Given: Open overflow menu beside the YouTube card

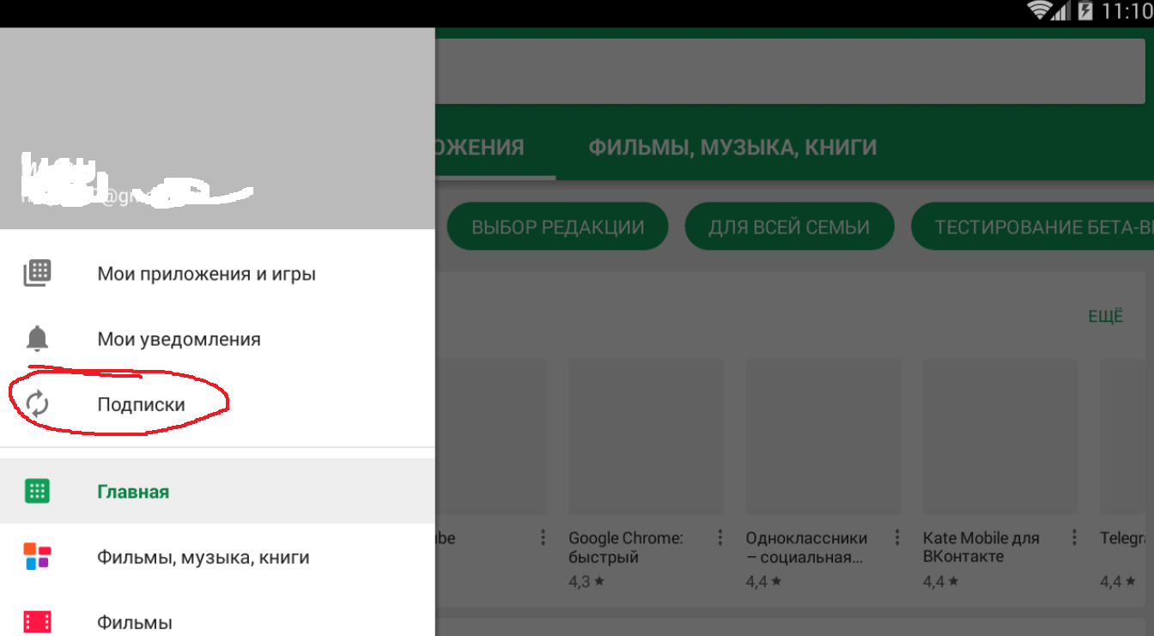Looking at the screenshot, I should pyautogui.click(x=544, y=537).
